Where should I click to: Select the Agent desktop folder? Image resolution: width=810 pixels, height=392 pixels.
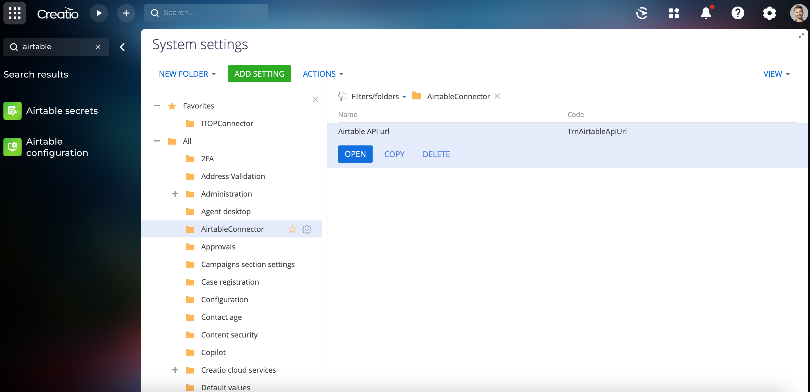pos(226,212)
